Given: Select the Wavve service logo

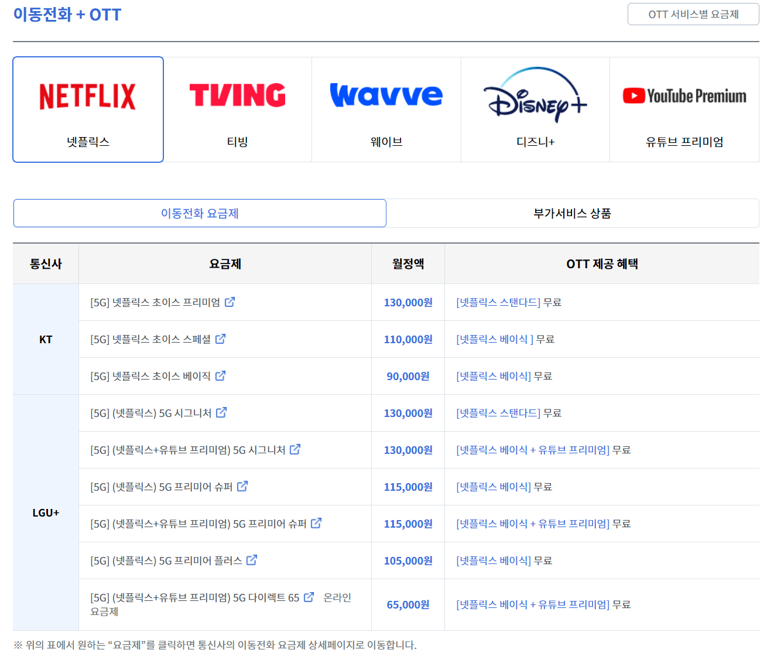Looking at the screenshot, I should pyautogui.click(x=386, y=95).
